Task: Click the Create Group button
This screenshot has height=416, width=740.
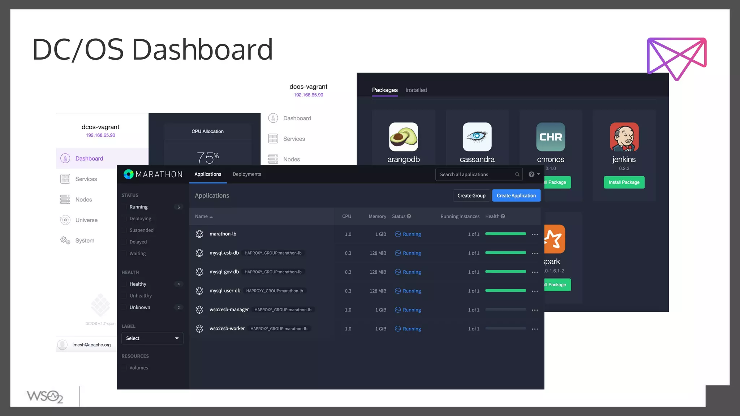Action: pyautogui.click(x=471, y=195)
